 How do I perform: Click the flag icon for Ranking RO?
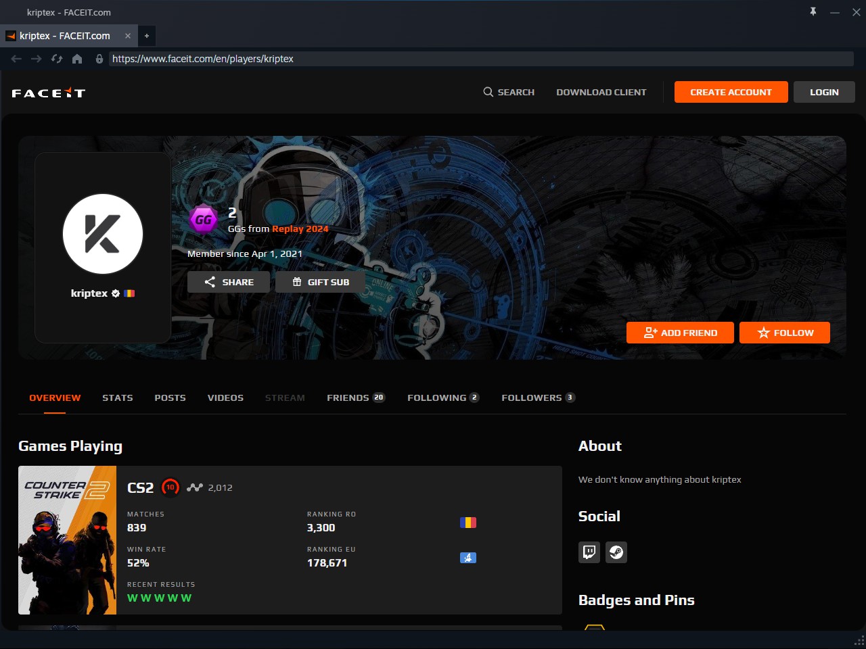tap(468, 523)
